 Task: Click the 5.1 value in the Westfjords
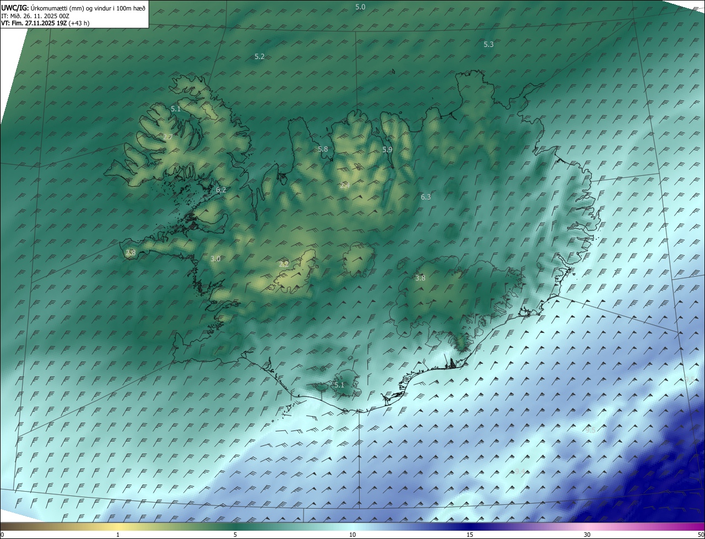tap(176, 109)
